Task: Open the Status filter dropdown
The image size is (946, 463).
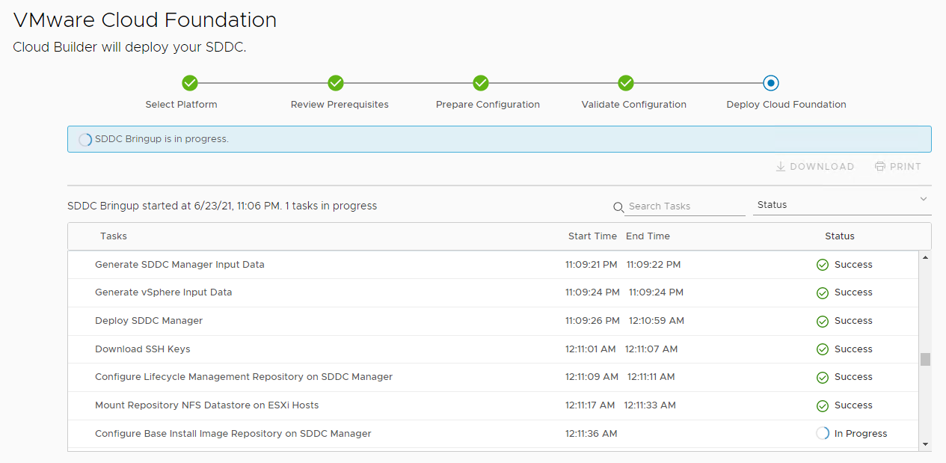Action: click(842, 205)
